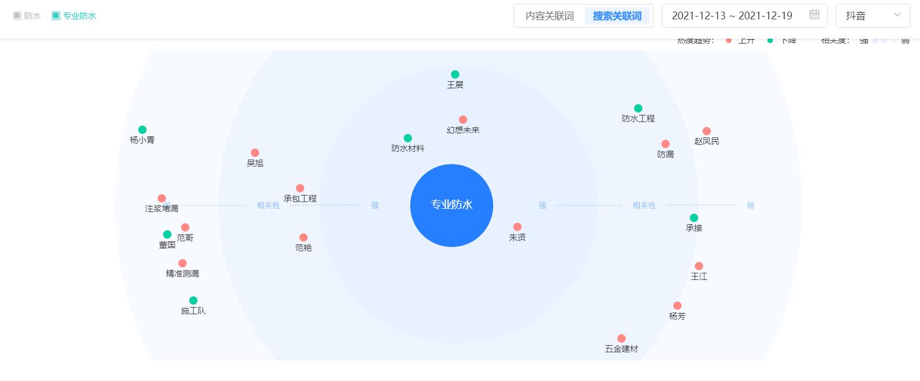Click the pink dot above 范艳
The width and height of the screenshot is (920, 381).
[304, 237]
